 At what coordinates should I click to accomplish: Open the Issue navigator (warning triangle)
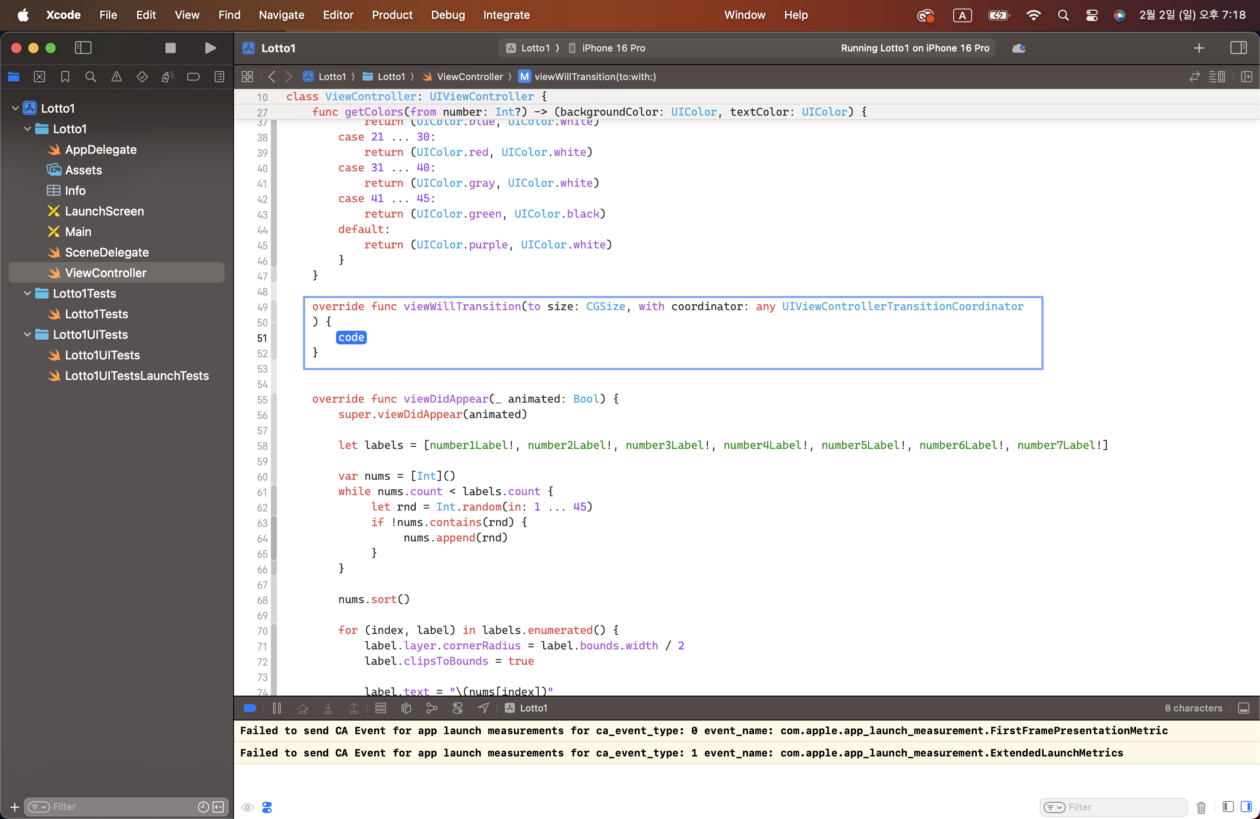(117, 77)
